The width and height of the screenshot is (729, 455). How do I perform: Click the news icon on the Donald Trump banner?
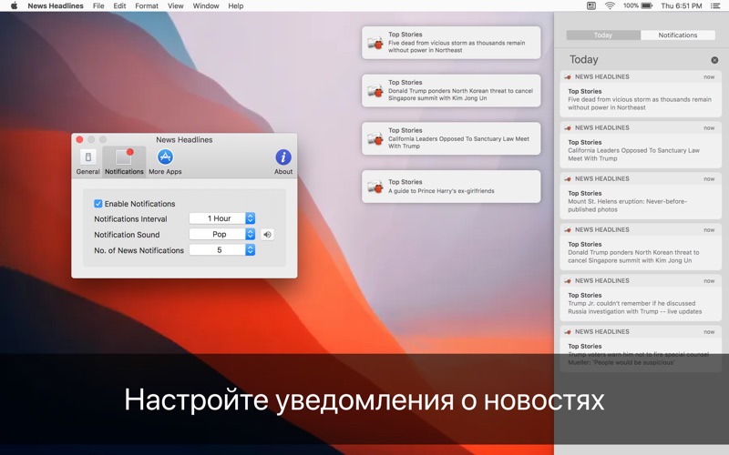(x=375, y=90)
